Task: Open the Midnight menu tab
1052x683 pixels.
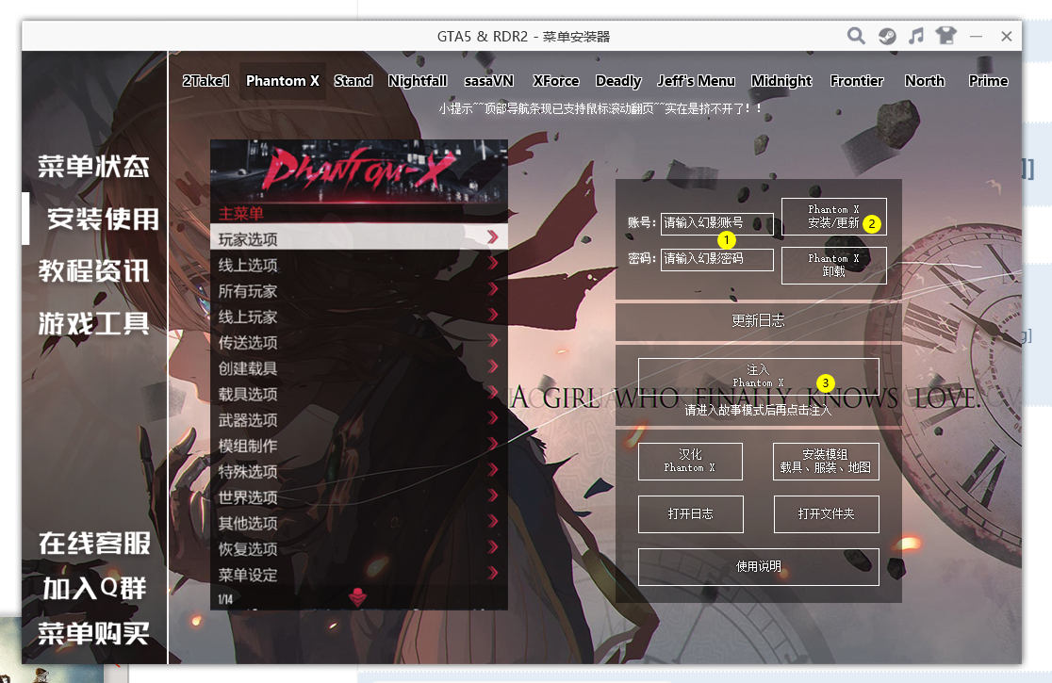Action: tap(781, 81)
